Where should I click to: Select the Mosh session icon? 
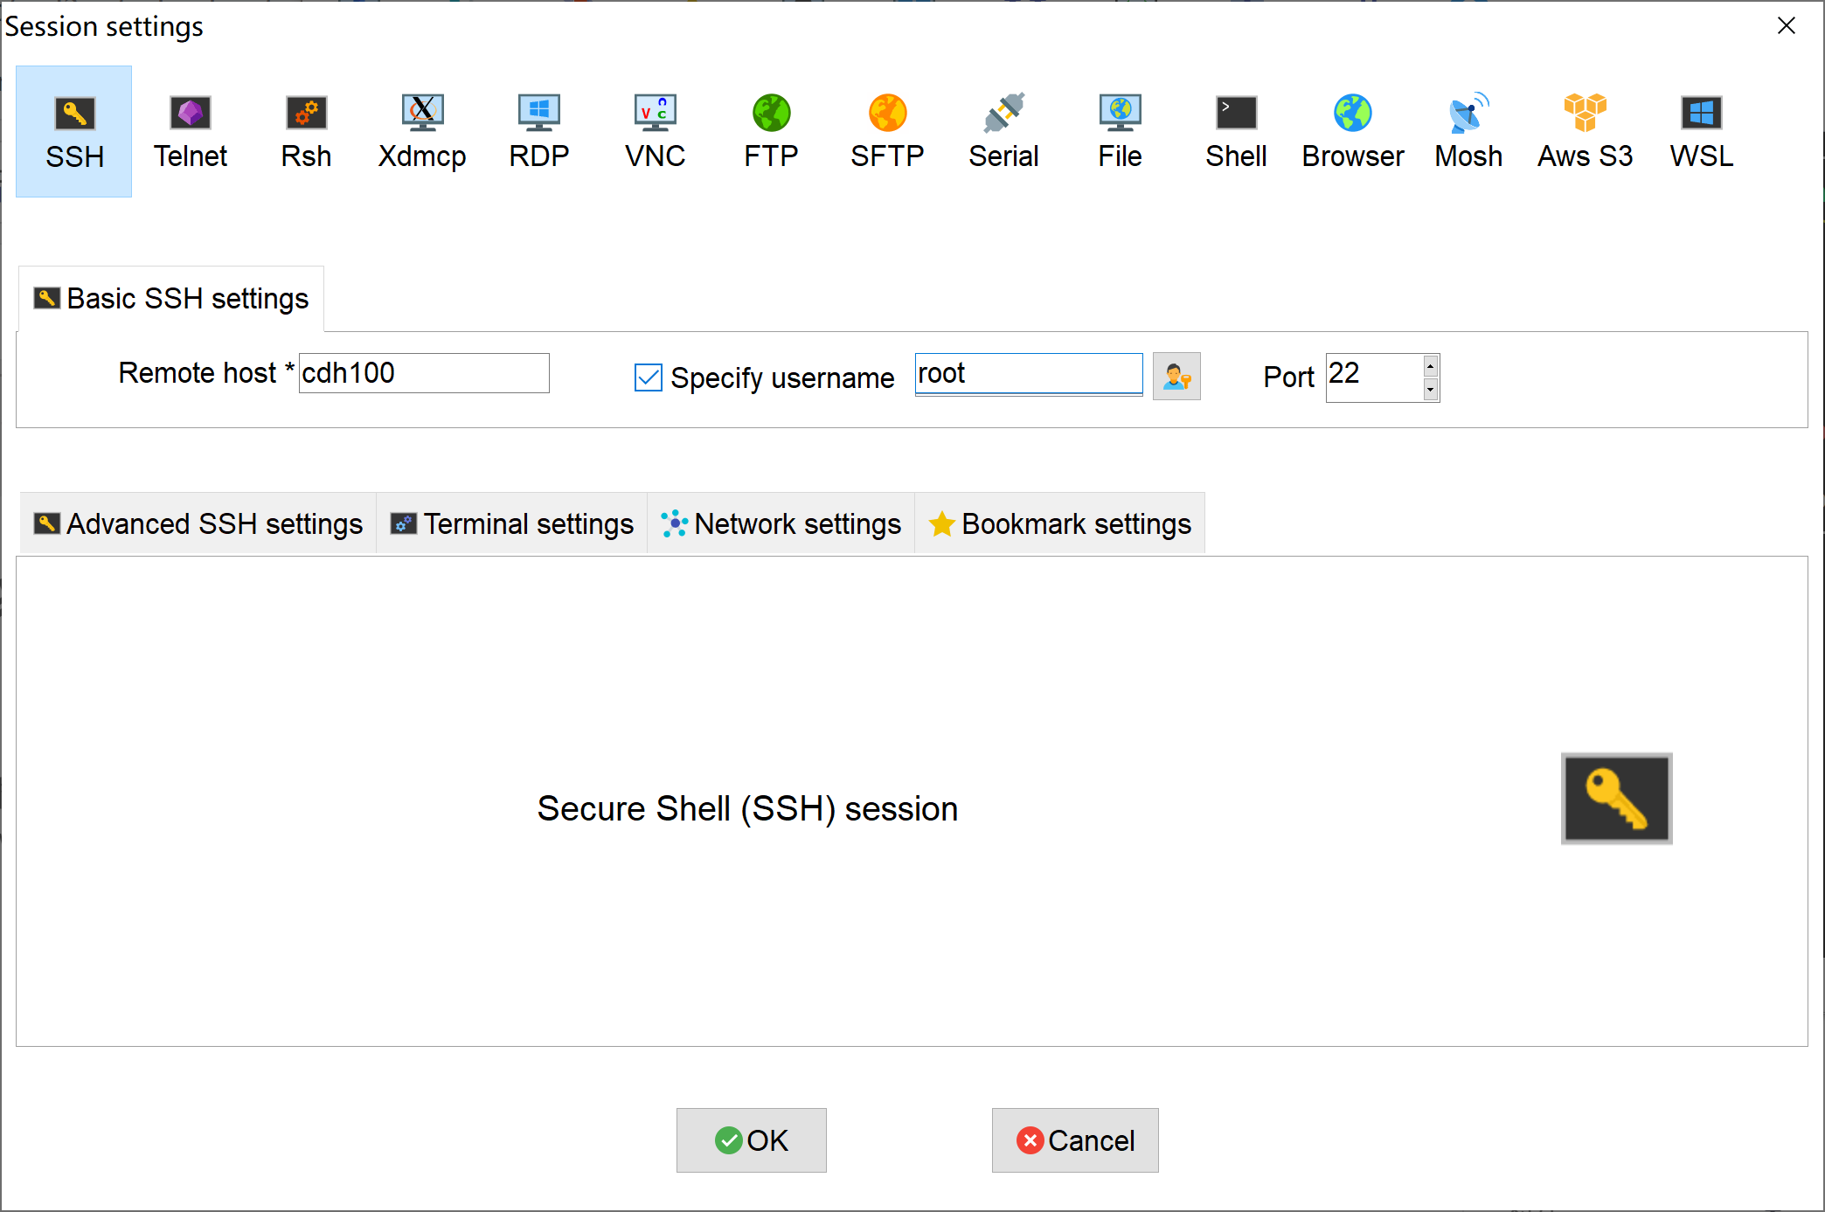coord(1469,131)
